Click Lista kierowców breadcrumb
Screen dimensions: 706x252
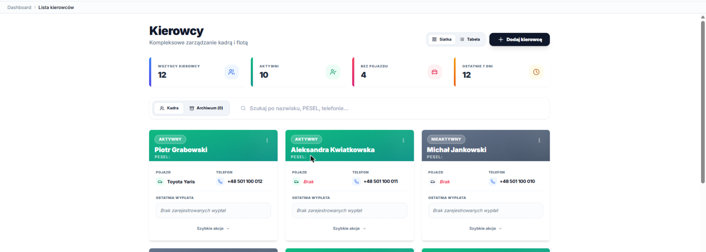[x=56, y=8]
